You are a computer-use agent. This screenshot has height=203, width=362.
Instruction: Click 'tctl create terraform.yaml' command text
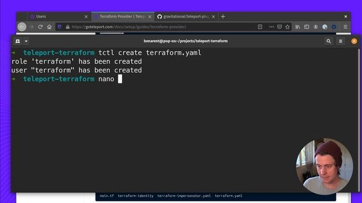pos(150,52)
